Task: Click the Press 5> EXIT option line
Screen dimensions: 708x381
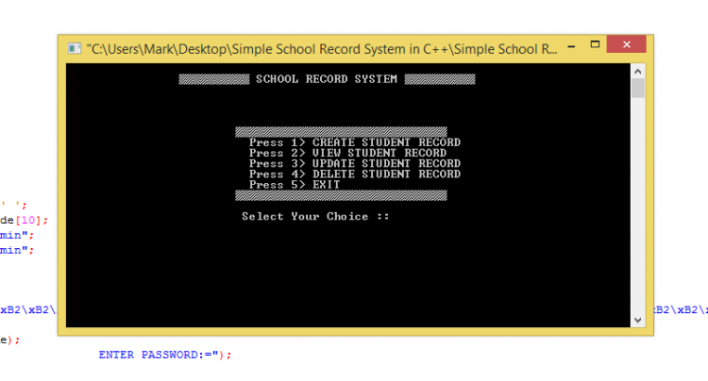Action: click(x=294, y=185)
